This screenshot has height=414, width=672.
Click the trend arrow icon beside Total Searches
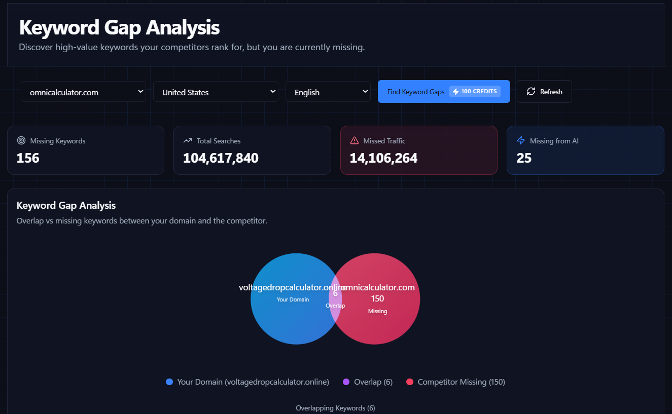[188, 141]
